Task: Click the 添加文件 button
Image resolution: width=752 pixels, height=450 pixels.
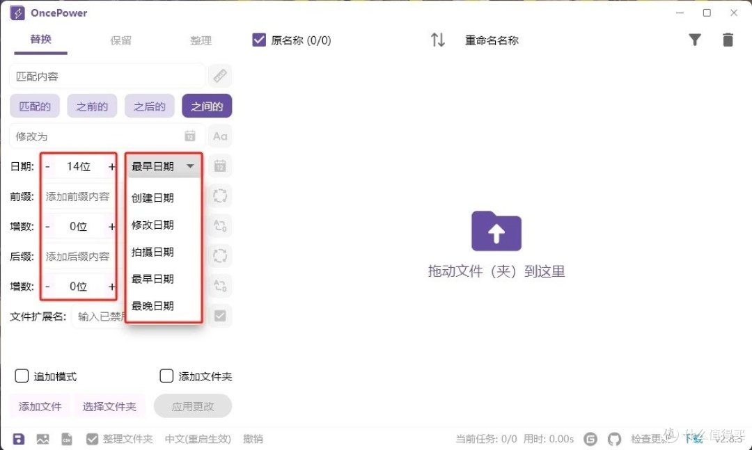Action: pyautogui.click(x=40, y=406)
